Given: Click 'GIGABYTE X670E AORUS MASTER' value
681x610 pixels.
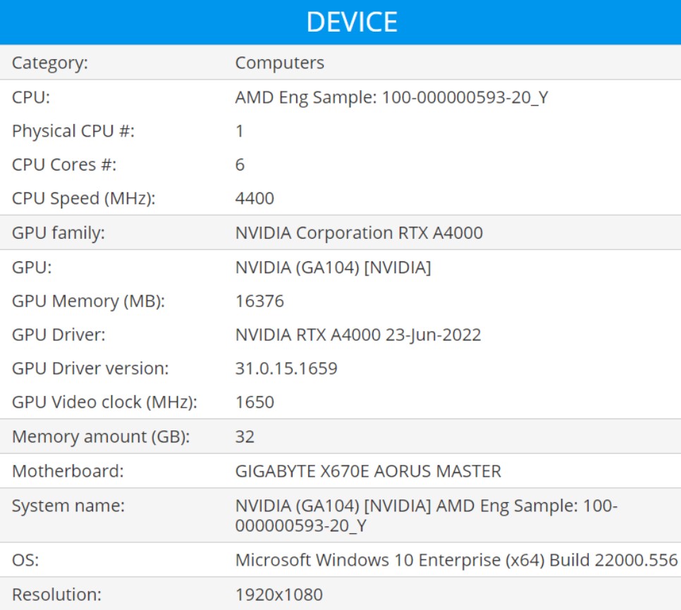Looking at the screenshot, I should click(368, 471).
